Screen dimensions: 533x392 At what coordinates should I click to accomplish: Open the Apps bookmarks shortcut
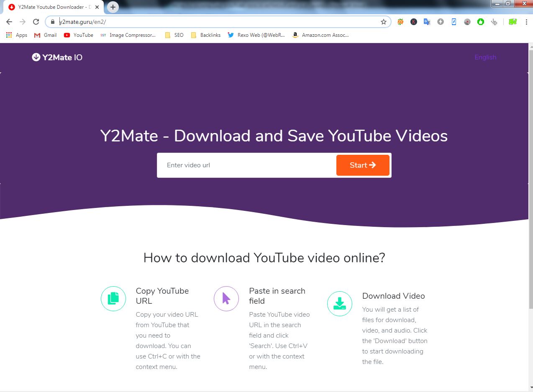[17, 35]
